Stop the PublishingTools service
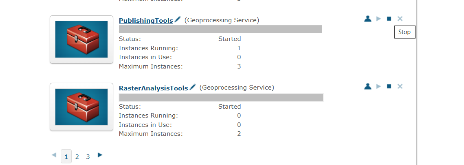Viewport: 464px width, 165px height. coord(389,19)
